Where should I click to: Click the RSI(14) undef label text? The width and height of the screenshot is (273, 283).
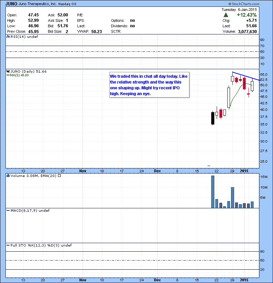[x=24, y=36]
